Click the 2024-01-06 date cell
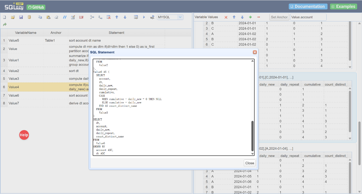362x194 pixels. coord(243,182)
